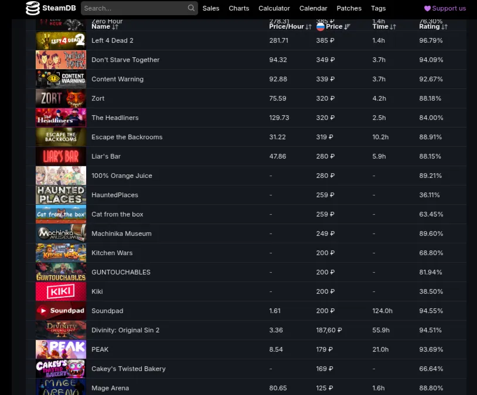Click Cat from the box thumbnail
Screen dimensions: 477x395
pos(61,214)
